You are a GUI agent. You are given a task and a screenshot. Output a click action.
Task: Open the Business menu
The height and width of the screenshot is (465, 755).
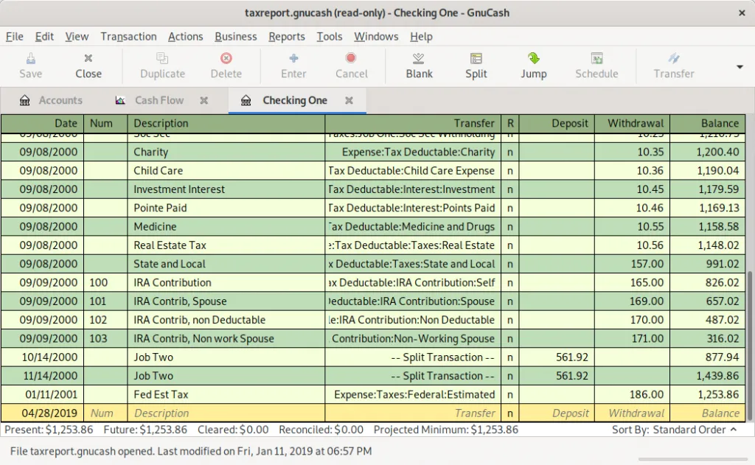click(235, 36)
